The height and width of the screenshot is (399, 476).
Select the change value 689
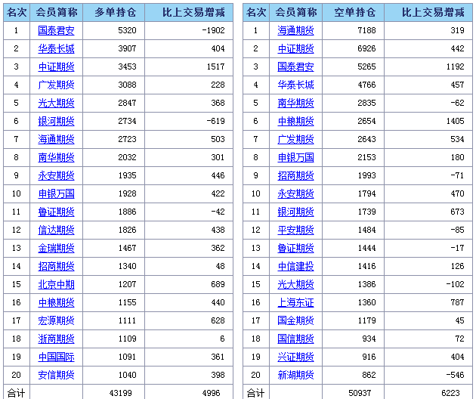(218, 284)
